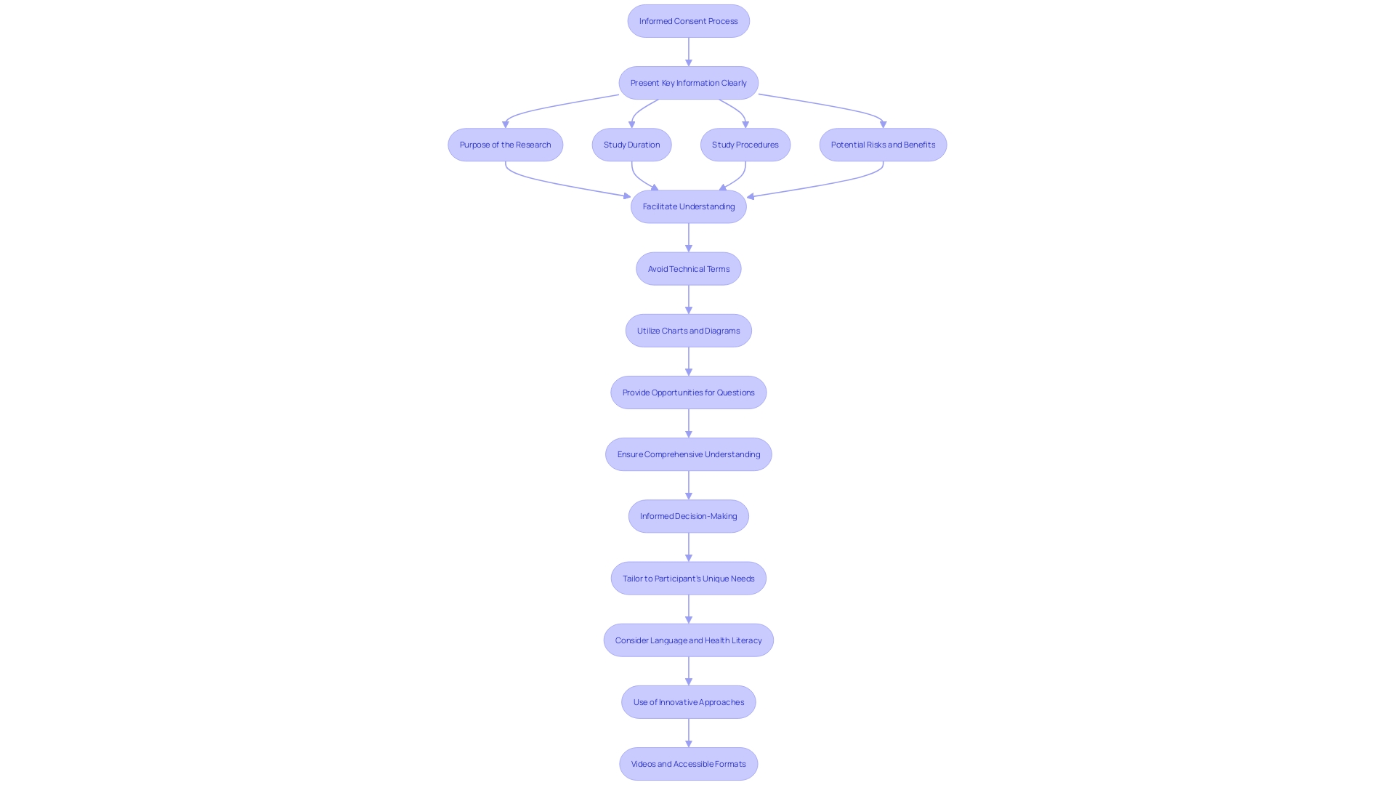Screen dimensions: 1395x785
Task: Open the Tailor to Participant's Unique Needs node
Action: (689, 578)
